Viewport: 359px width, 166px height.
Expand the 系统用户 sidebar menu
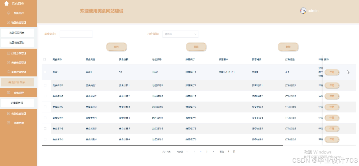click(18, 13)
